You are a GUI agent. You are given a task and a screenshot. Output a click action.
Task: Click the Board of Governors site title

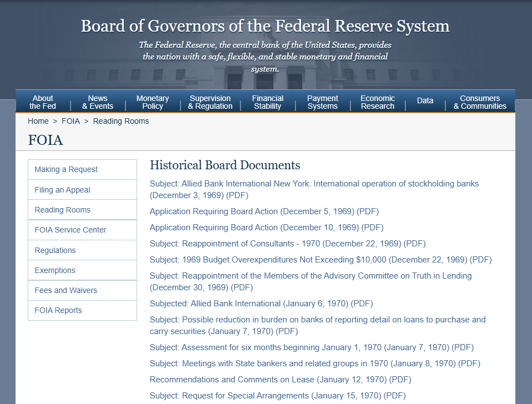[265, 26]
